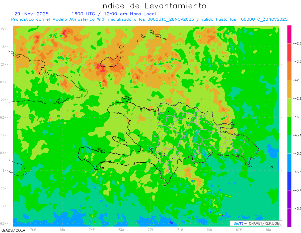
Task: Click the '-43.4' color bar value
Action: click(297, 190)
